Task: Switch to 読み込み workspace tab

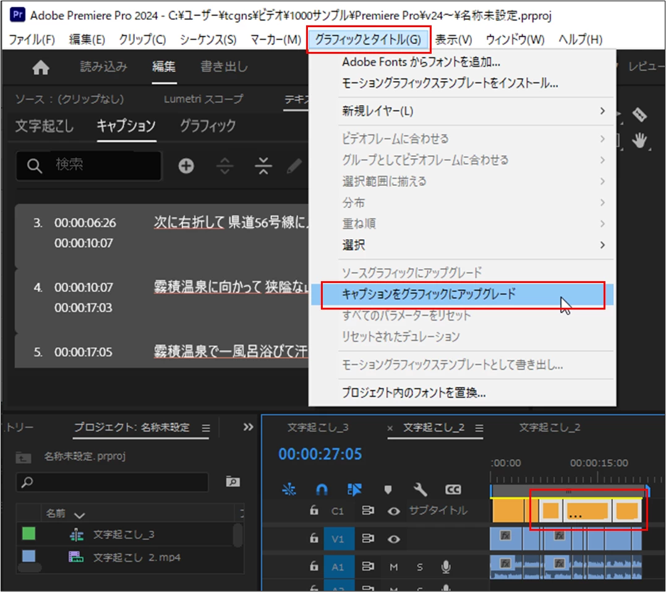Action: [x=104, y=67]
